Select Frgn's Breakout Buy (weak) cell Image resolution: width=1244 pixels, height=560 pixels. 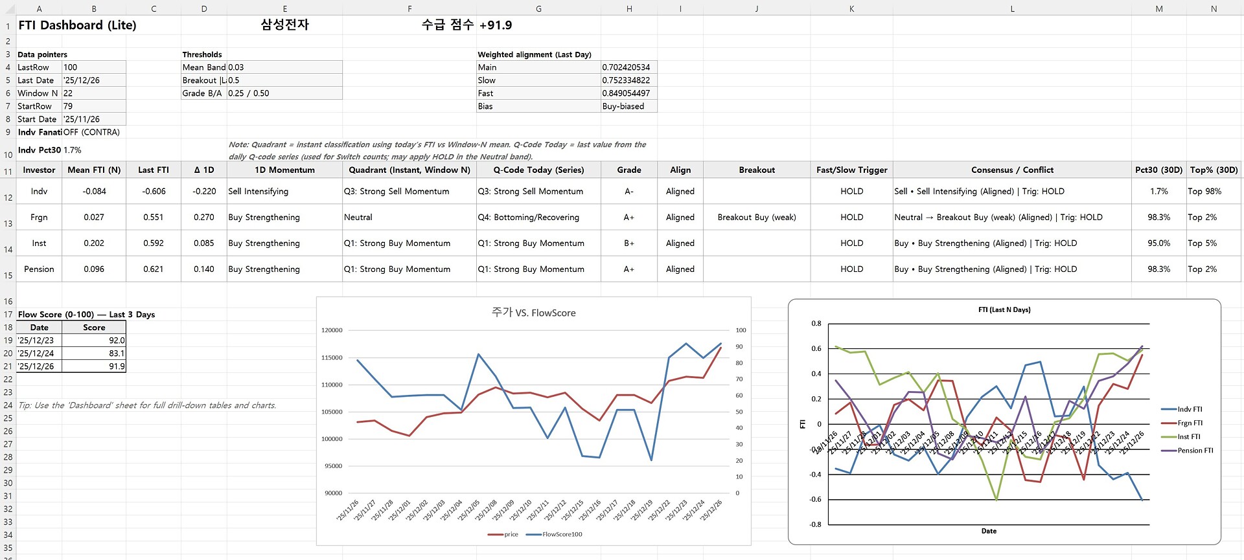coord(756,218)
